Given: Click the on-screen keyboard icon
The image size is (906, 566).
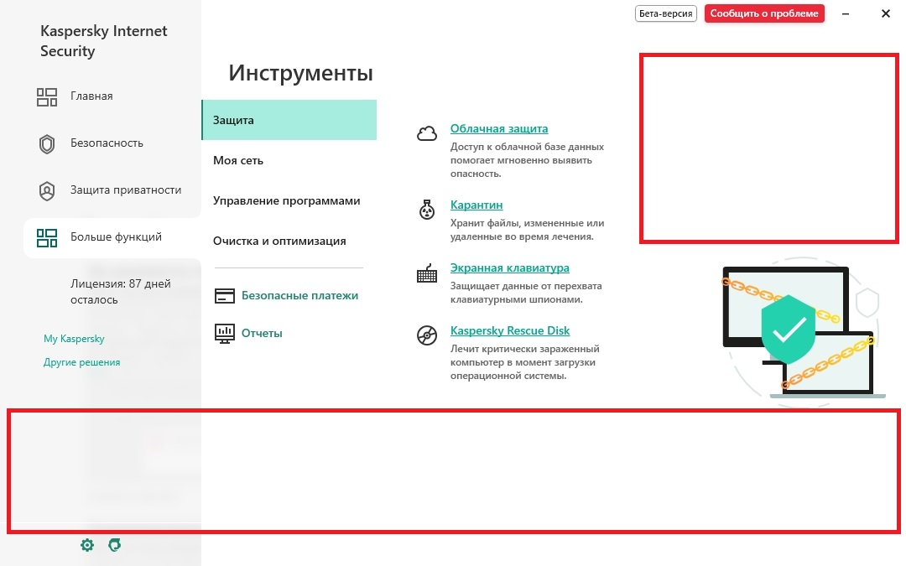Looking at the screenshot, I should pos(427,273).
